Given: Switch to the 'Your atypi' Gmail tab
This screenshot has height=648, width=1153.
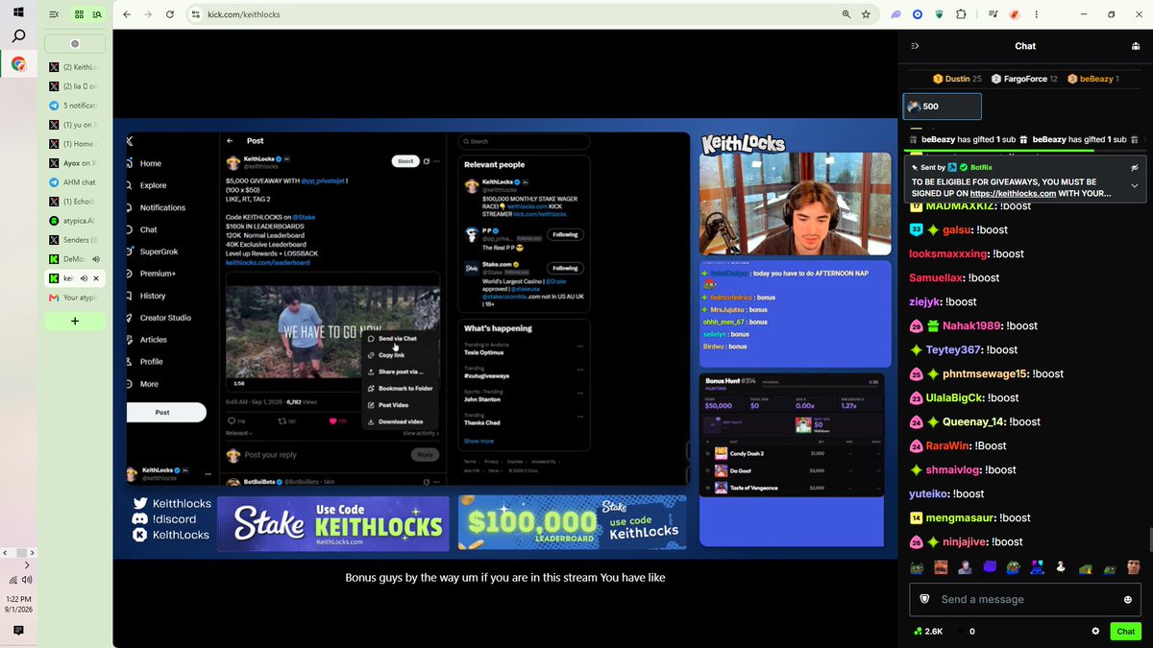Looking at the screenshot, I should click(74, 299).
